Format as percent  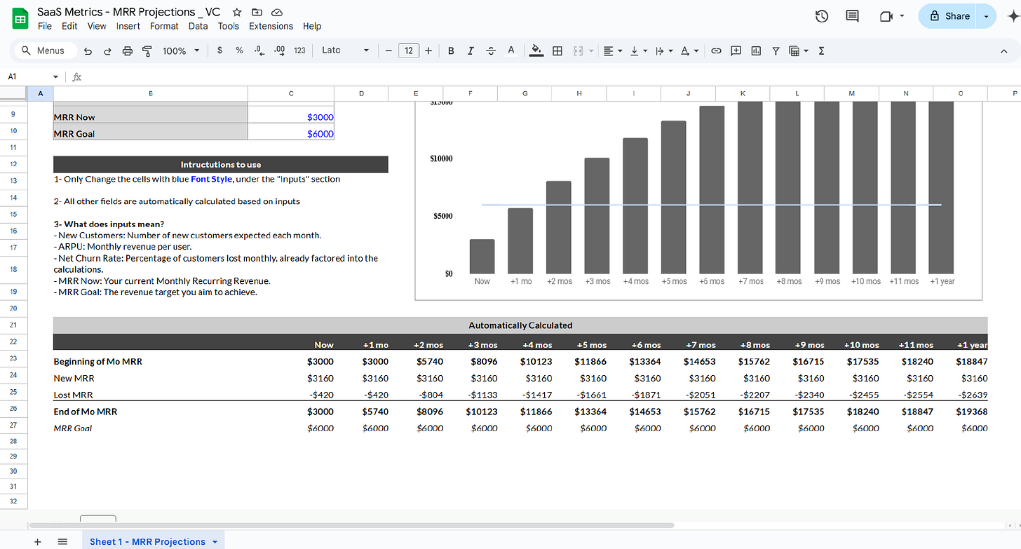239,50
